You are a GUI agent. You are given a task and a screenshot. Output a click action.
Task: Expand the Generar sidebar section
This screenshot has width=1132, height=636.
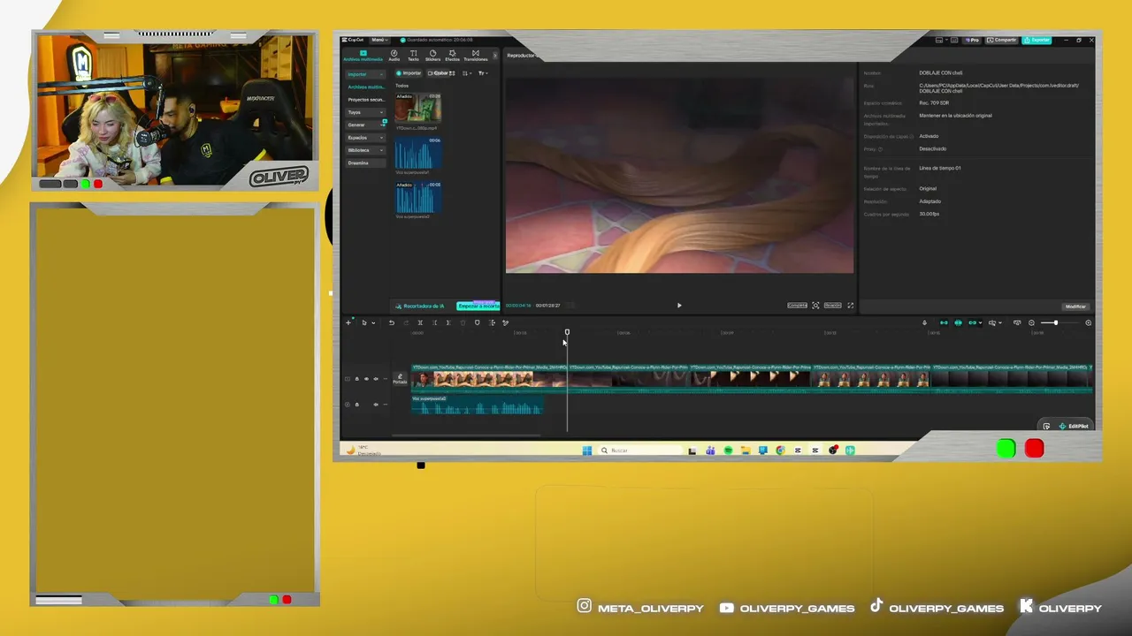click(x=365, y=125)
